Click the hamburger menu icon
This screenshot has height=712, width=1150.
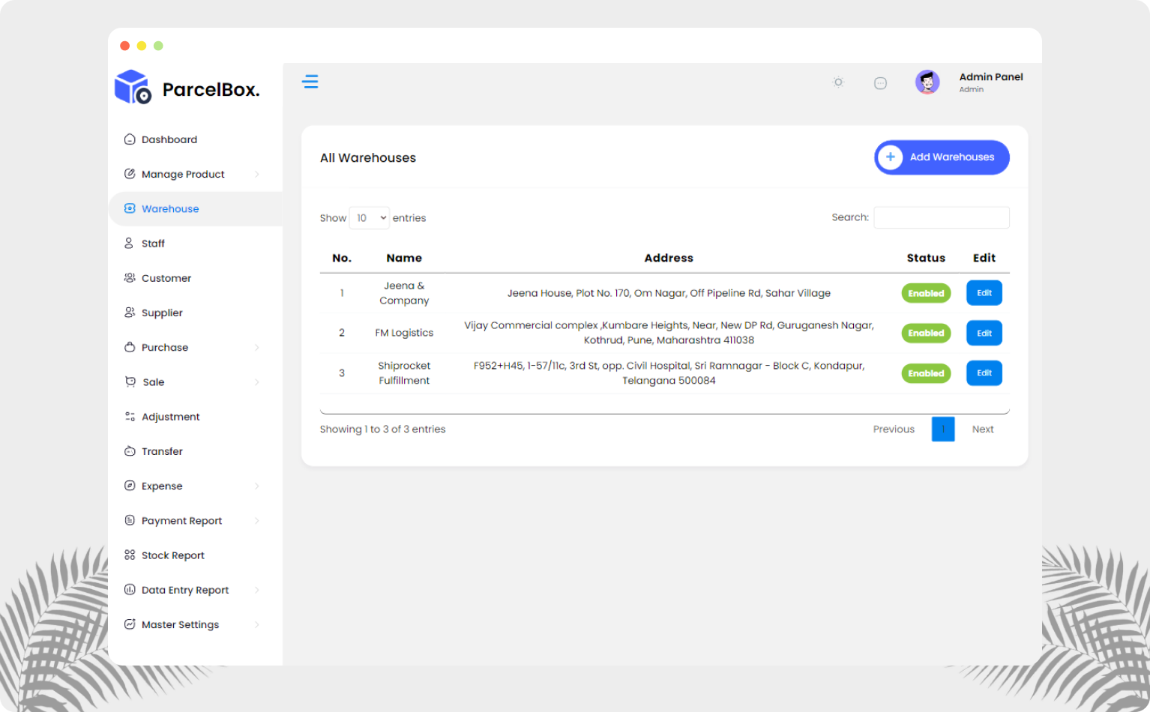point(310,81)
